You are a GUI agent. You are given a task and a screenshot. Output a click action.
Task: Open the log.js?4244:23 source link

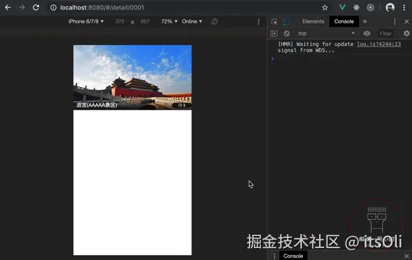(x=379, y=44)
